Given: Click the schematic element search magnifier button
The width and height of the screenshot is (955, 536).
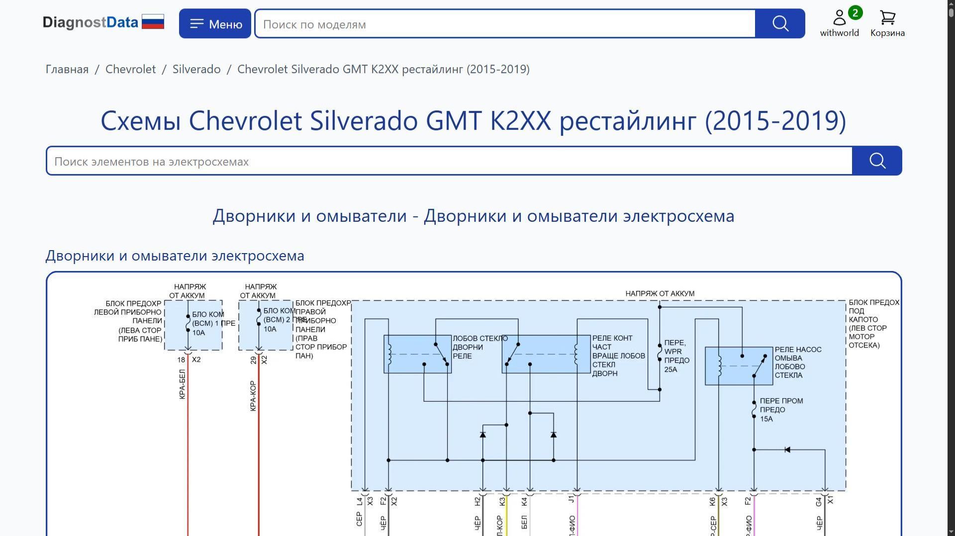Looking at the screenshot, I should click(x=877, y=161).
